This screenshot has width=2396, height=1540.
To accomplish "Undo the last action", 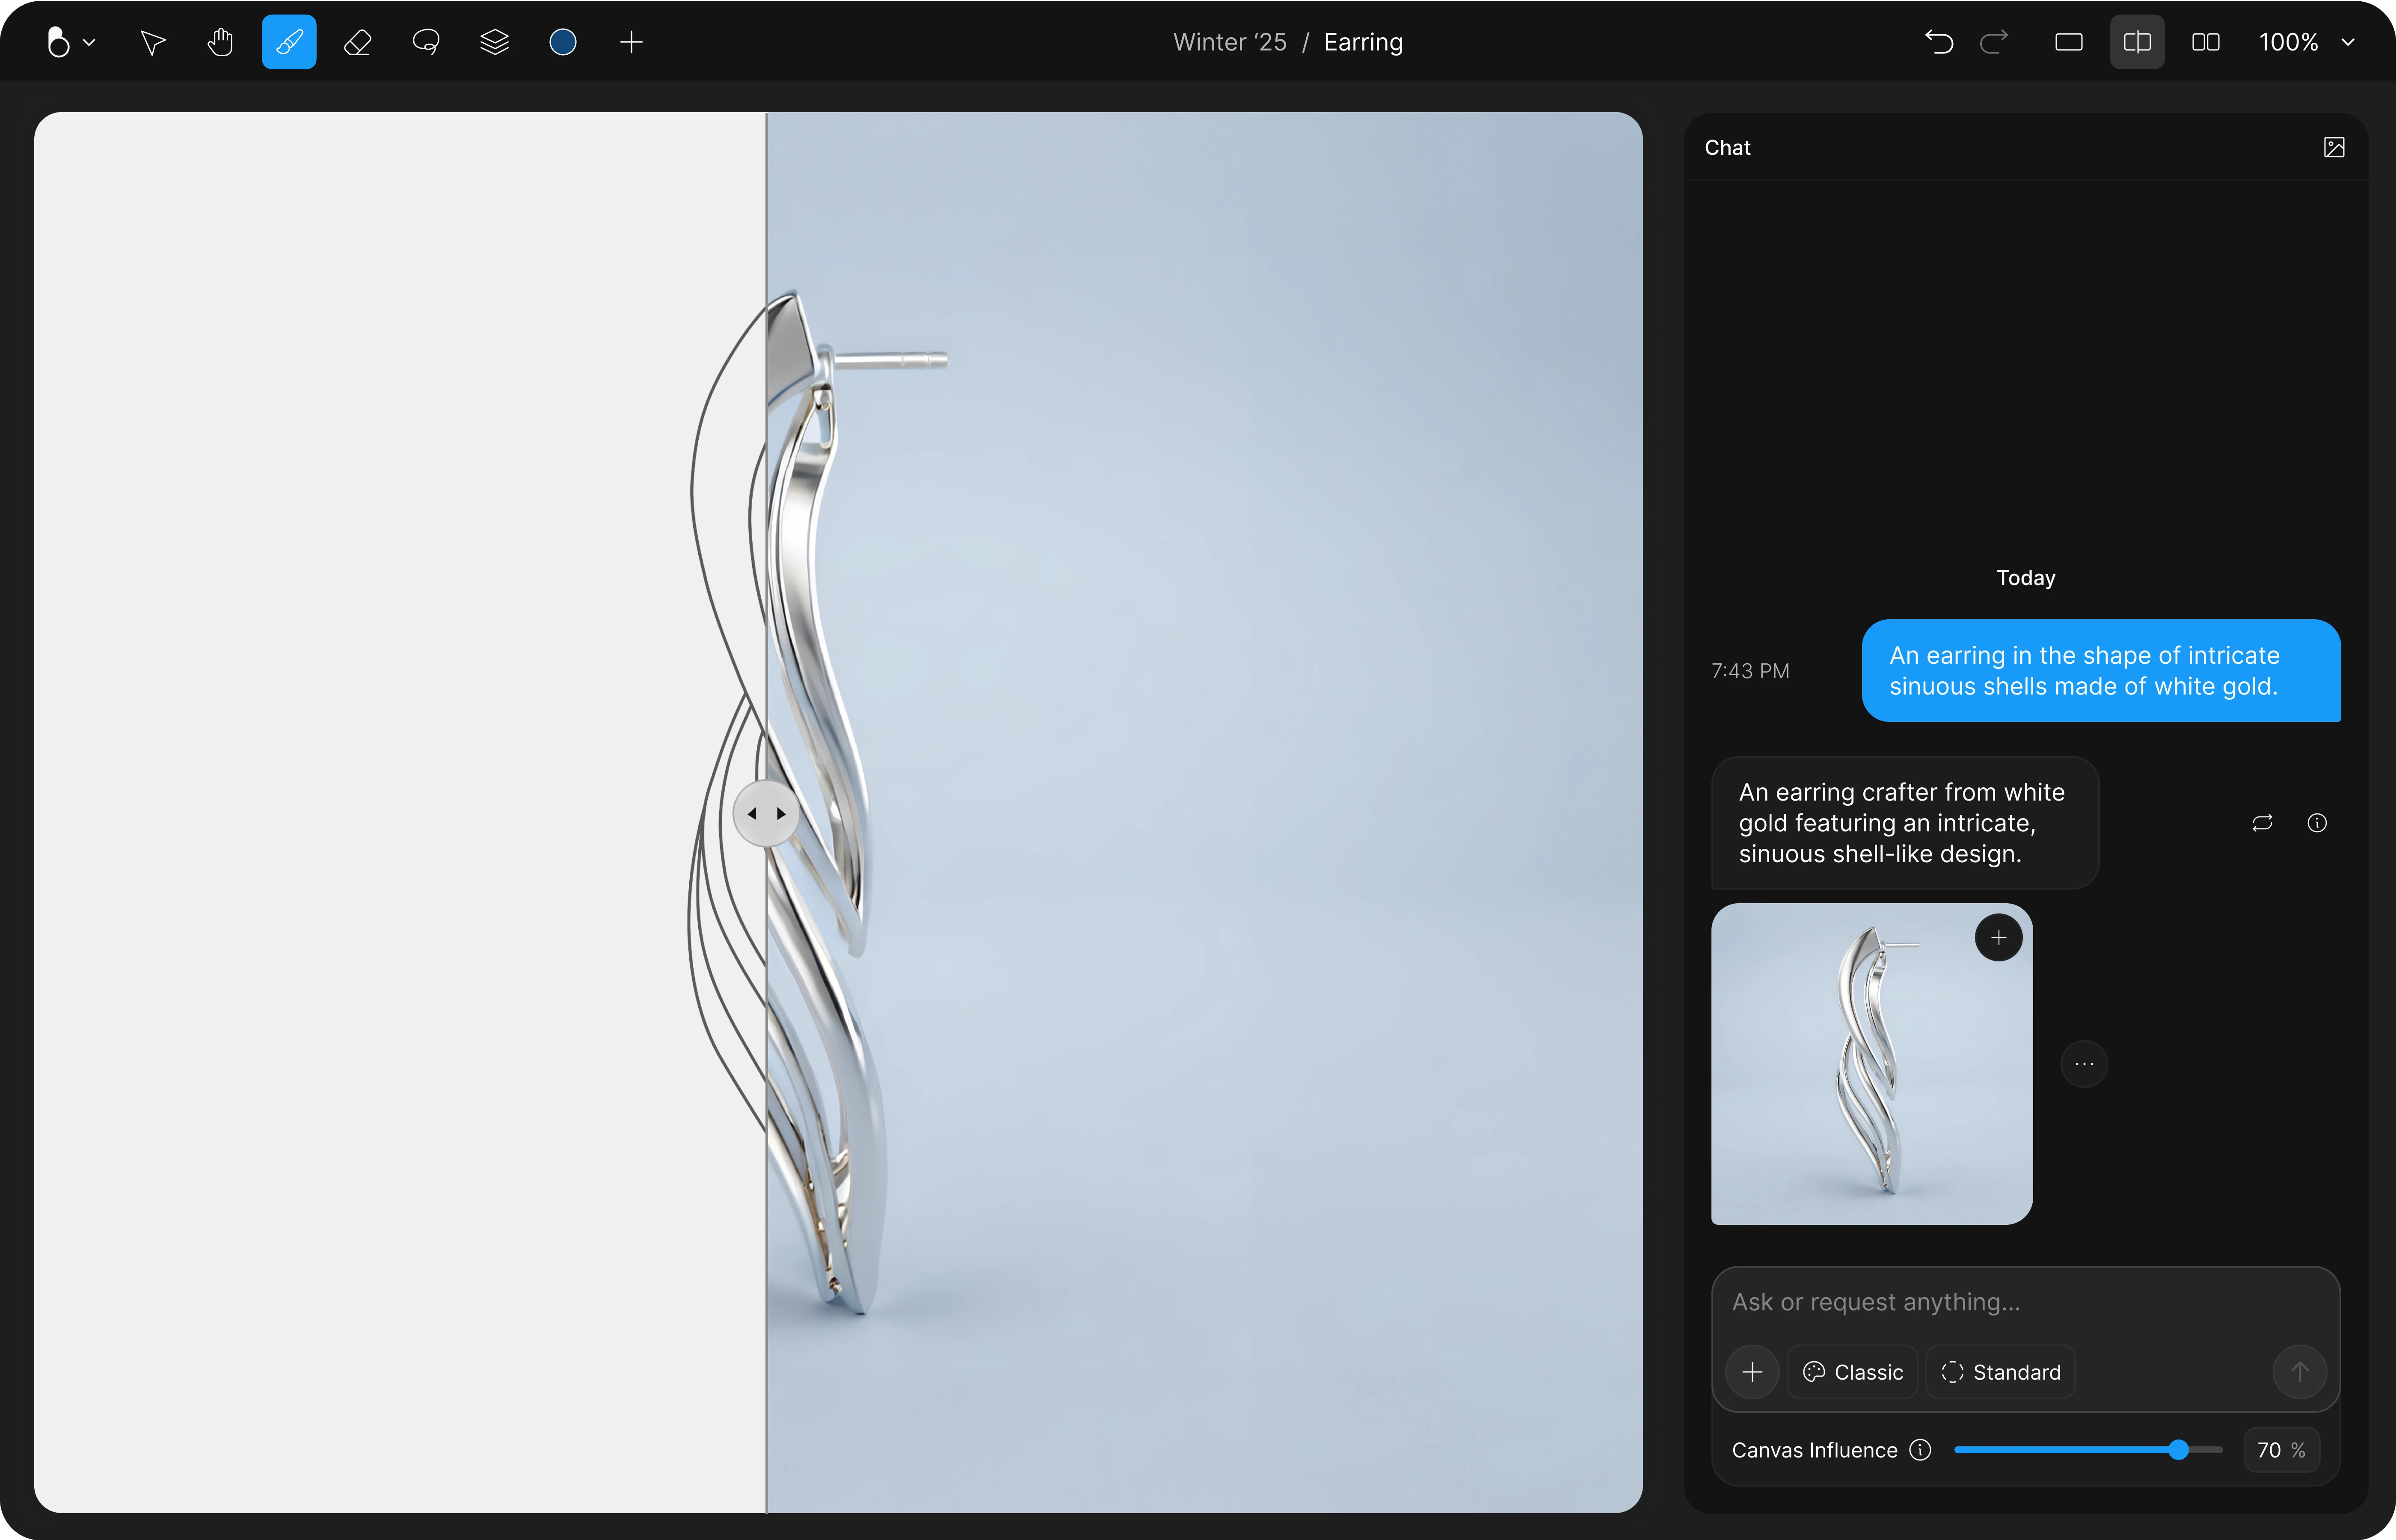I will point(1939,42).
